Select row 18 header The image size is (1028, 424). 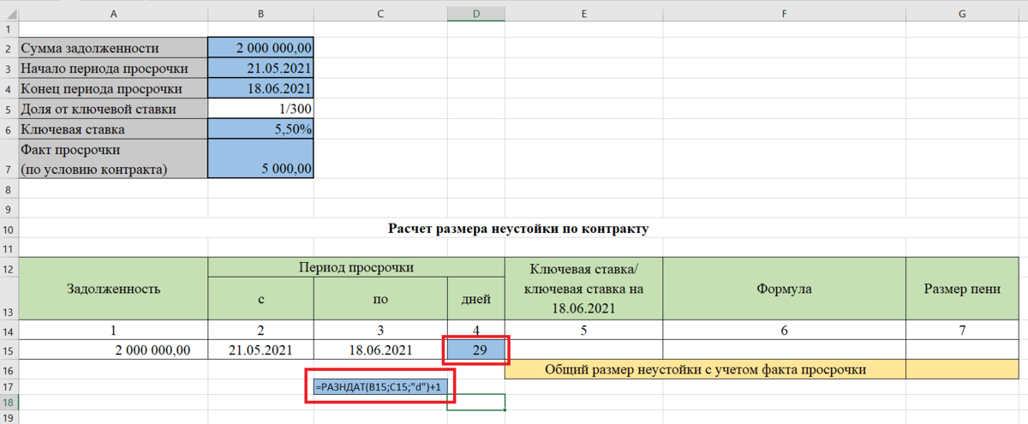tap(9, 402)
